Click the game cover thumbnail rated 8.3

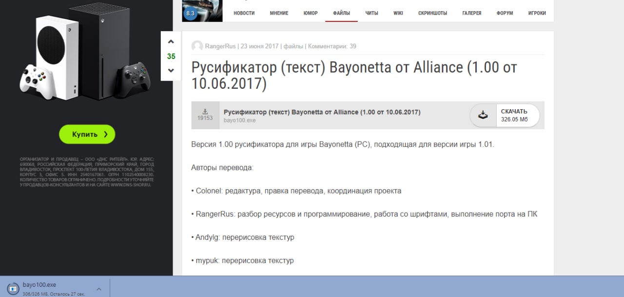[x=202, y=11]
